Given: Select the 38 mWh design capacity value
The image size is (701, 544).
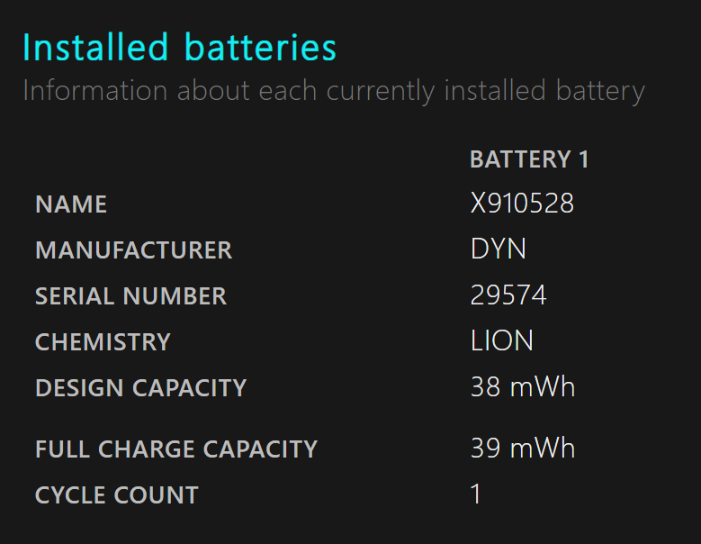Looking at the screenshot, I should pos(523,387).
